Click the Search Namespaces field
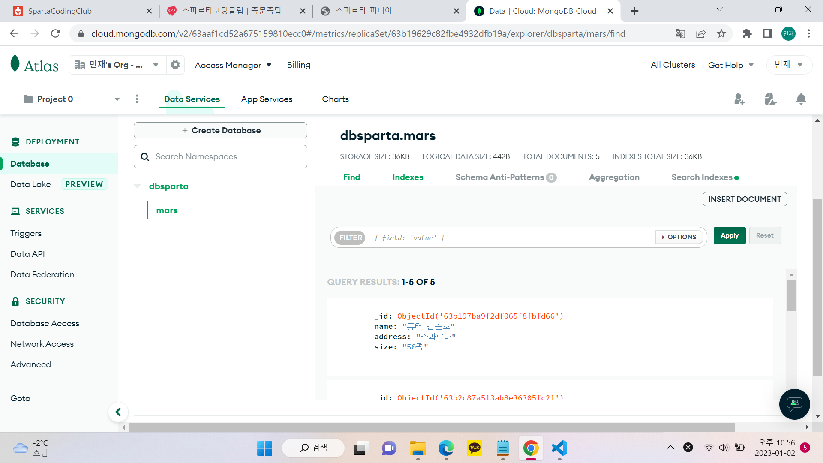The height and width of the screenshot is (463, 823). click(220, 156)
